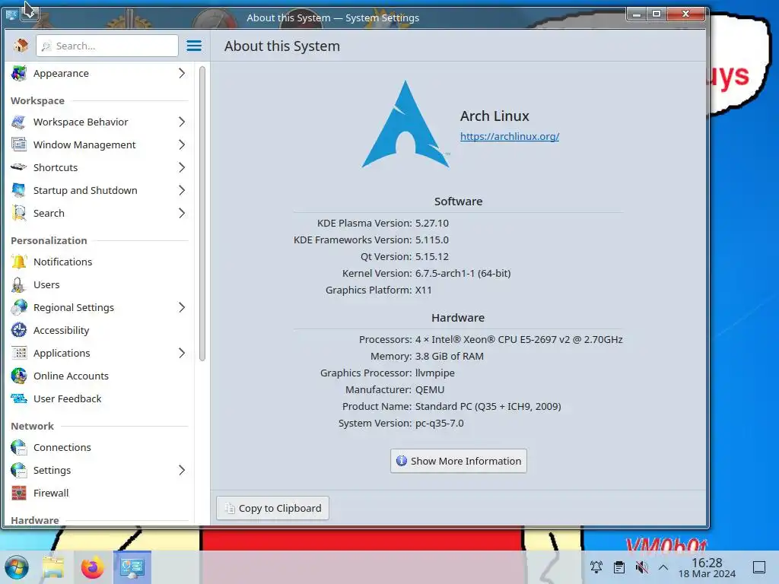Image resolution: width=779 pixels, height=584 pixels.
Task: Click the Shortcuts keyboard icon
Action: (19, 167)
